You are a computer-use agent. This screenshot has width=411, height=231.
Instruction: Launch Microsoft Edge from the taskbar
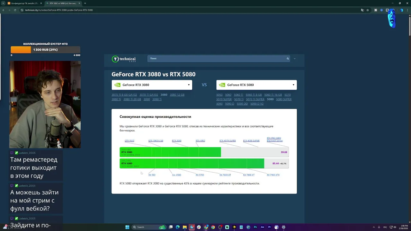pos(178,227)
